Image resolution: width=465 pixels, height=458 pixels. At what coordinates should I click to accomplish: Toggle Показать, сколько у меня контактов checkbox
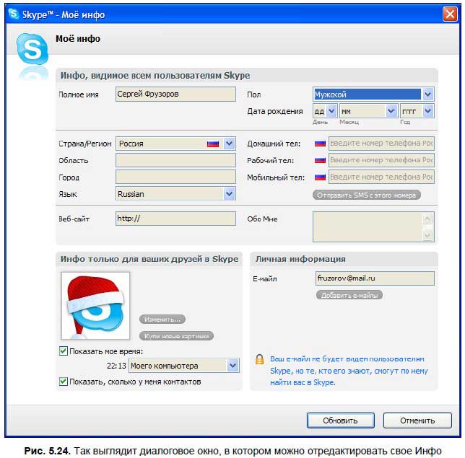[64, 382]
